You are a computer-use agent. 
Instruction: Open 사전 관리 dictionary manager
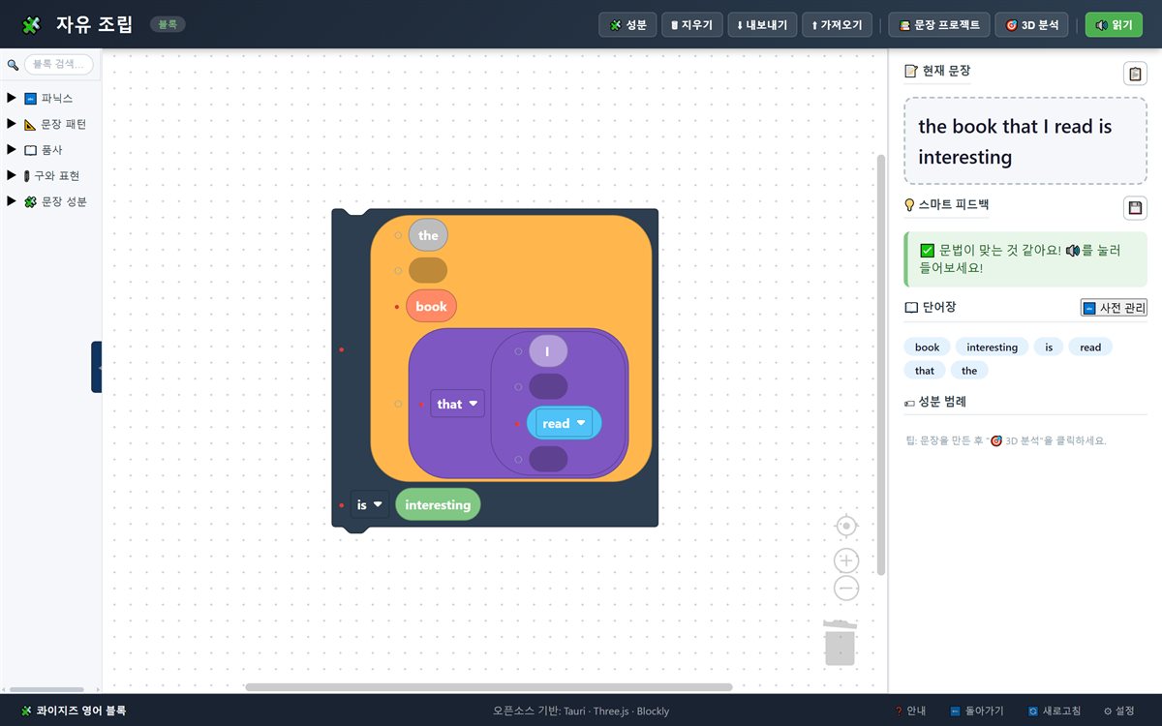click(1114, 308)
